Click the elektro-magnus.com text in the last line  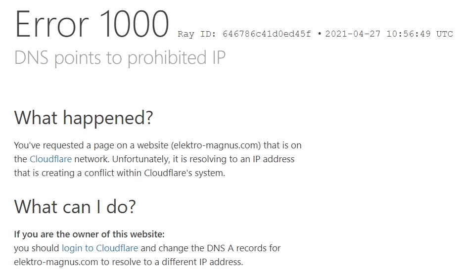coord(56,262)
